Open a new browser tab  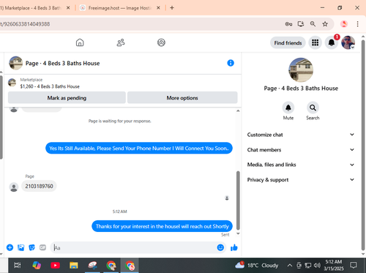172,8
